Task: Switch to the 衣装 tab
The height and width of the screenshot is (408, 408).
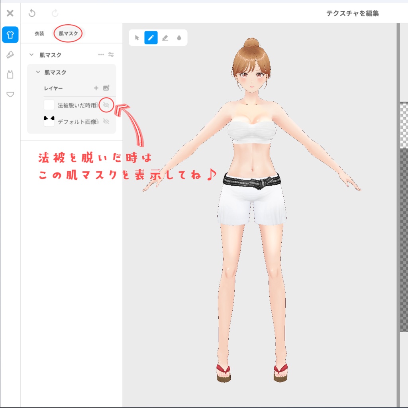Action: pyautogui.click(x=39, y=33)
